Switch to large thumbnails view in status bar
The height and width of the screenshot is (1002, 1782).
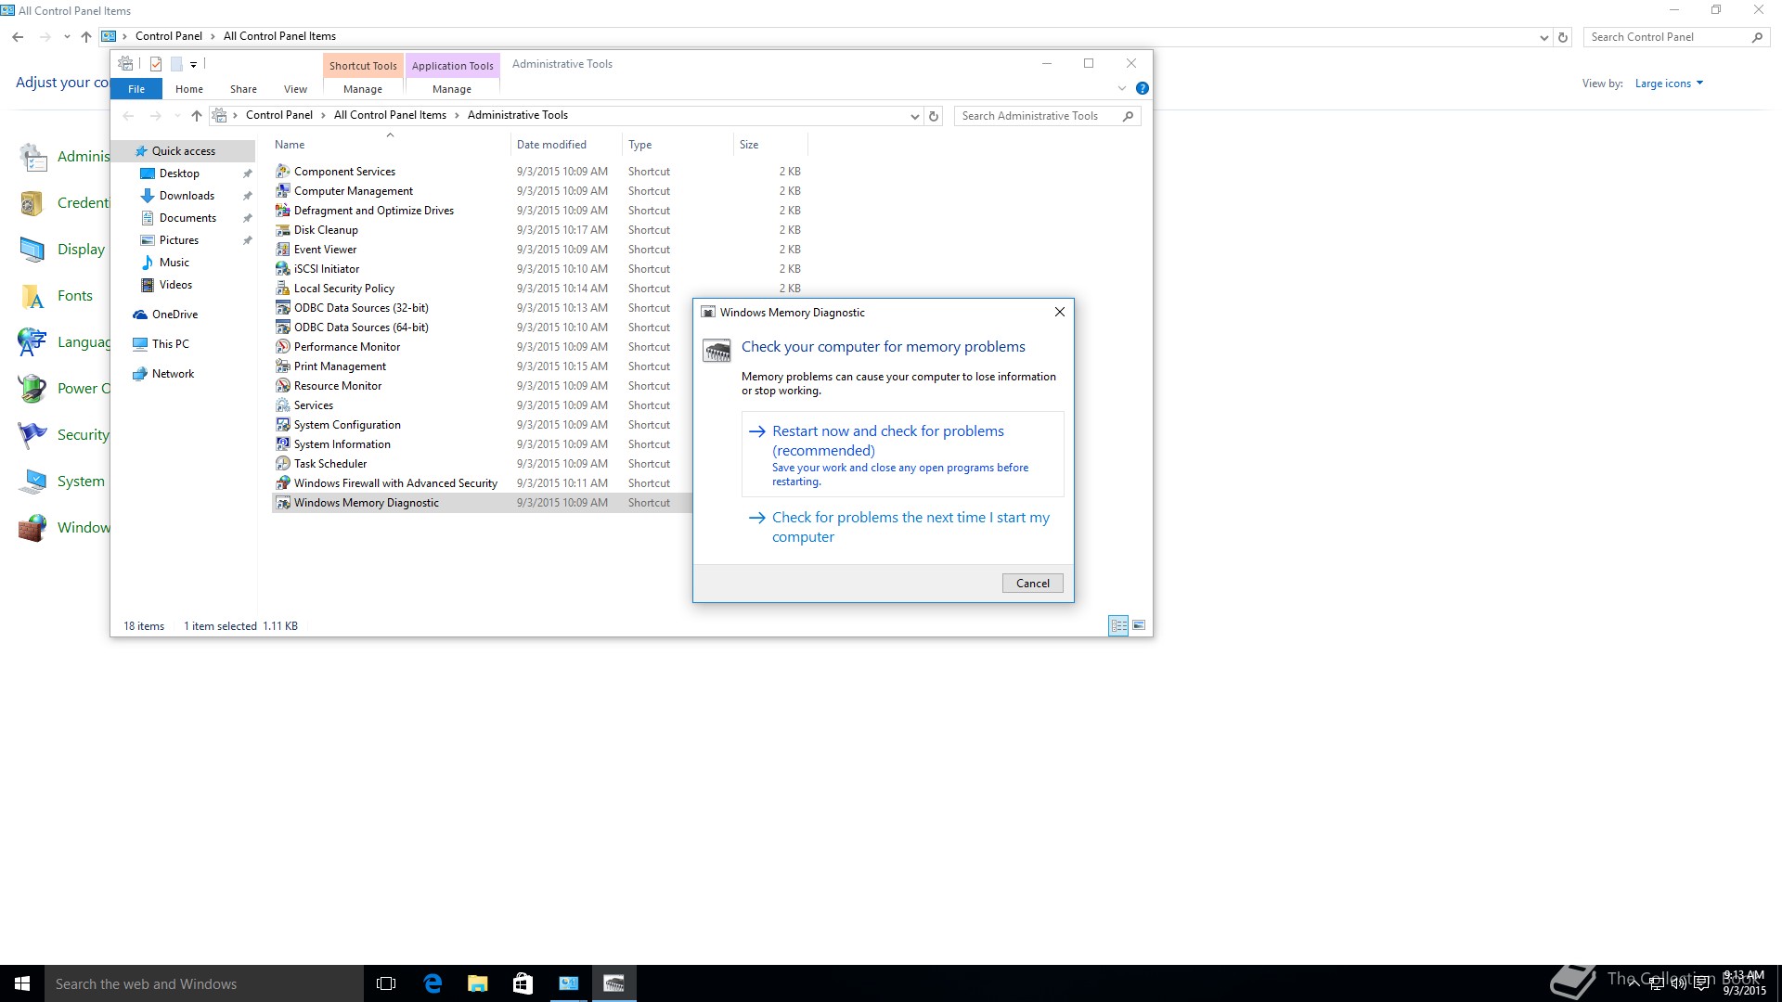(x=1139, y=625)
